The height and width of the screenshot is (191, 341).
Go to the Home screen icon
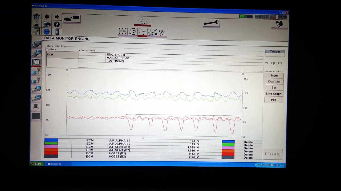coord(36,16)
